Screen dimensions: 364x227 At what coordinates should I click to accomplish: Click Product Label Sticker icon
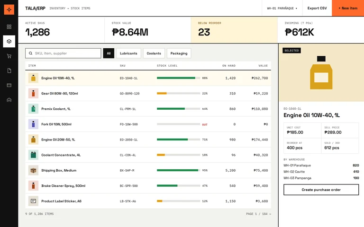pyautogui.click(x=33, y=201)
